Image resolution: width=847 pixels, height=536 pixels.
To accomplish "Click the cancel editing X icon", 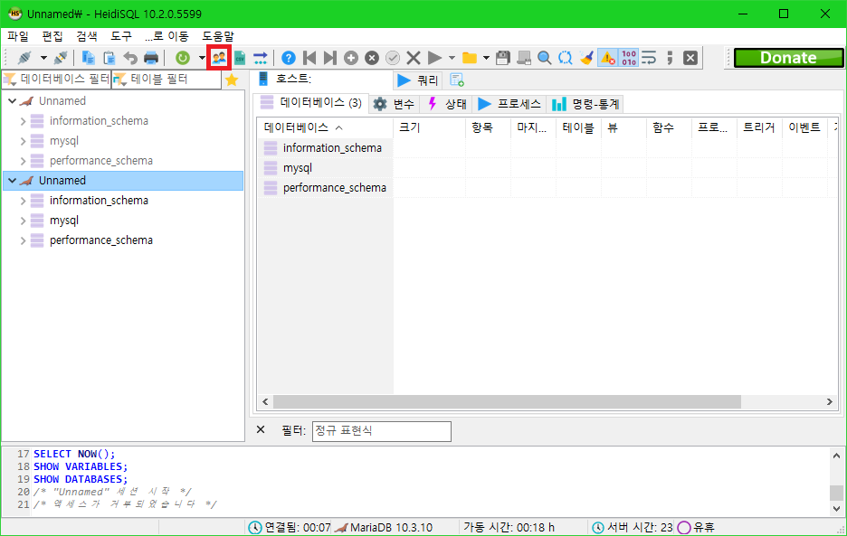I will (414, 58).
